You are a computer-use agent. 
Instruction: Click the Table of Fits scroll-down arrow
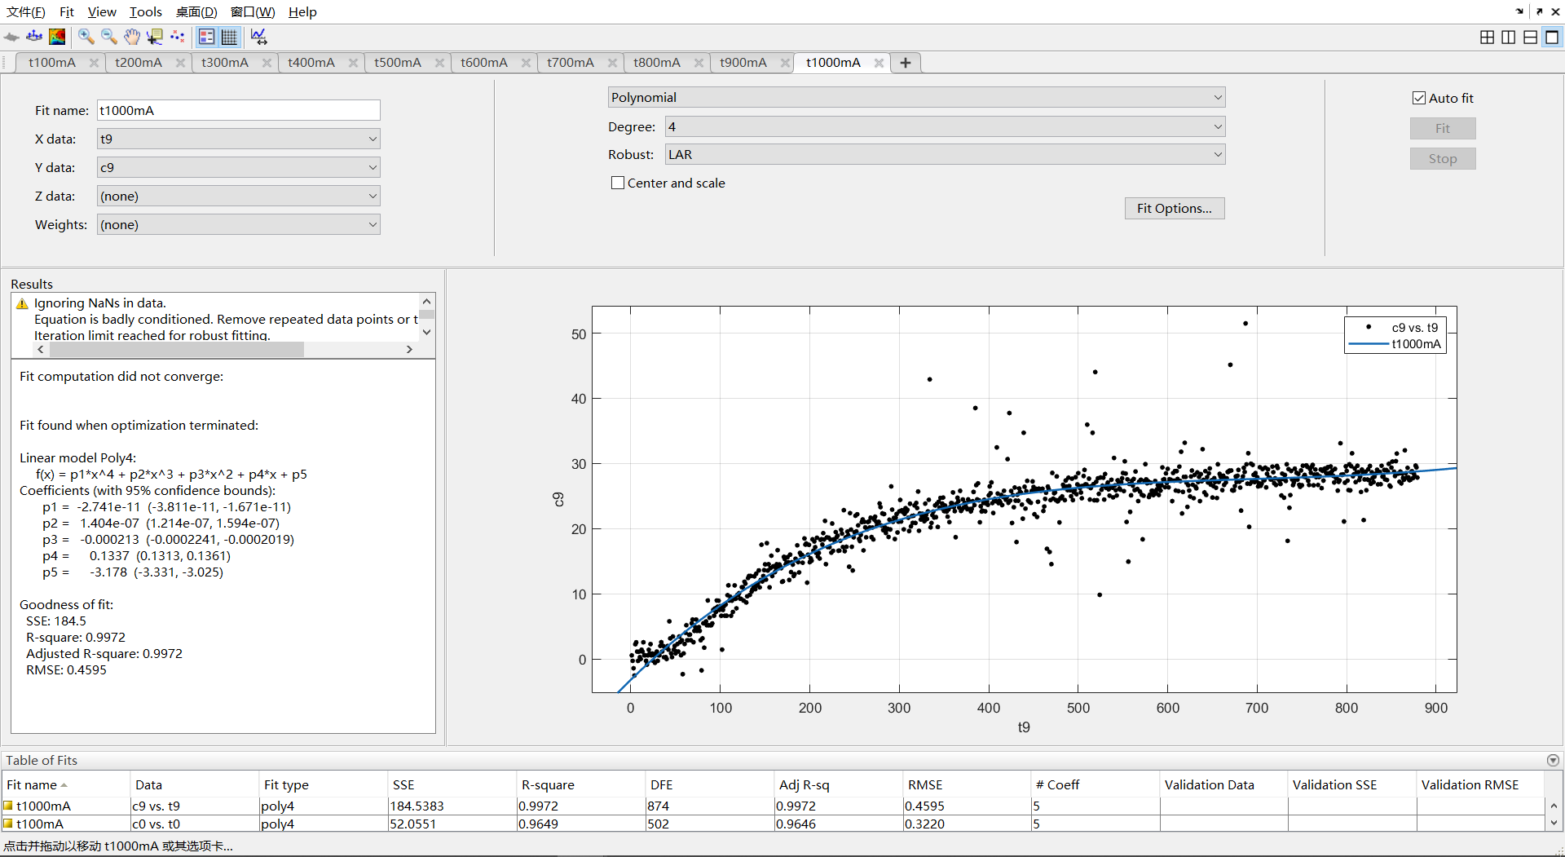tap(1554, 824)
